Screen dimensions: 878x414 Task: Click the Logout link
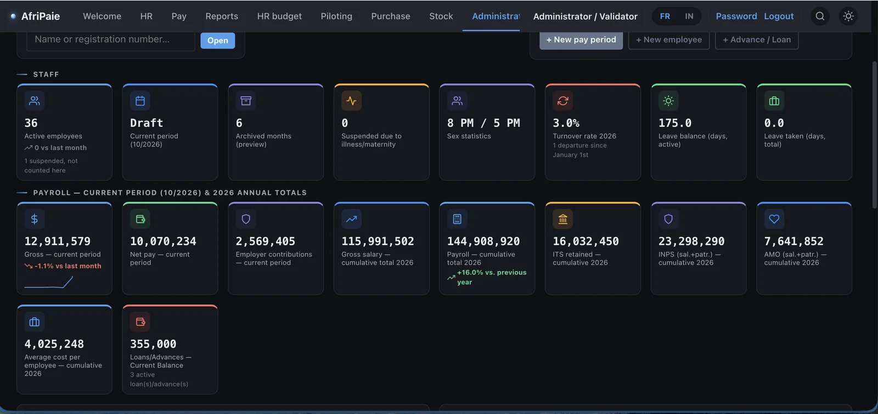coord(779,16)
